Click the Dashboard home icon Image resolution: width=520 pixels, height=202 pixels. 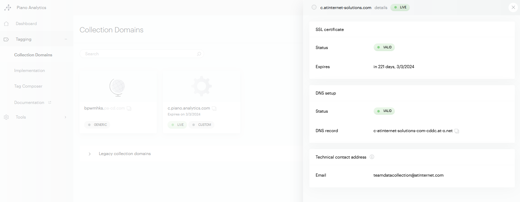point(6,24)
